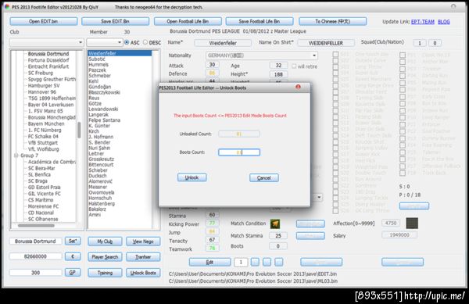Click the Player Search button
The image size is (469, 304).
pyautogui.click(x=105, y=257)
